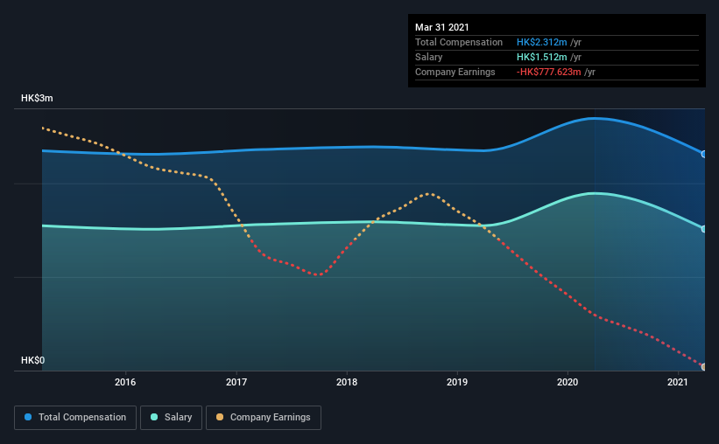This screenshot has height=444, width=719.
Task: Select the 2020 x-axis label
Action: (x=567, y=382)
